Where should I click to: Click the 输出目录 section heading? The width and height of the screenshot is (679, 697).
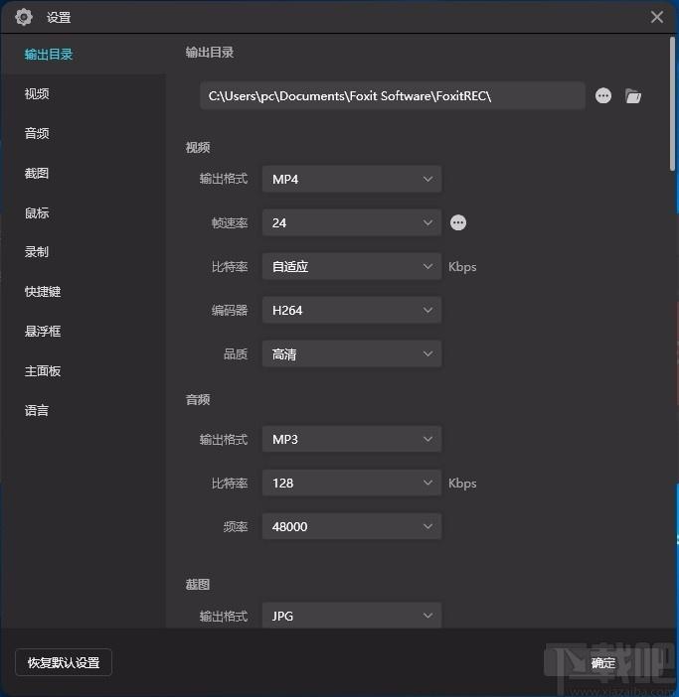click(210, 52)
